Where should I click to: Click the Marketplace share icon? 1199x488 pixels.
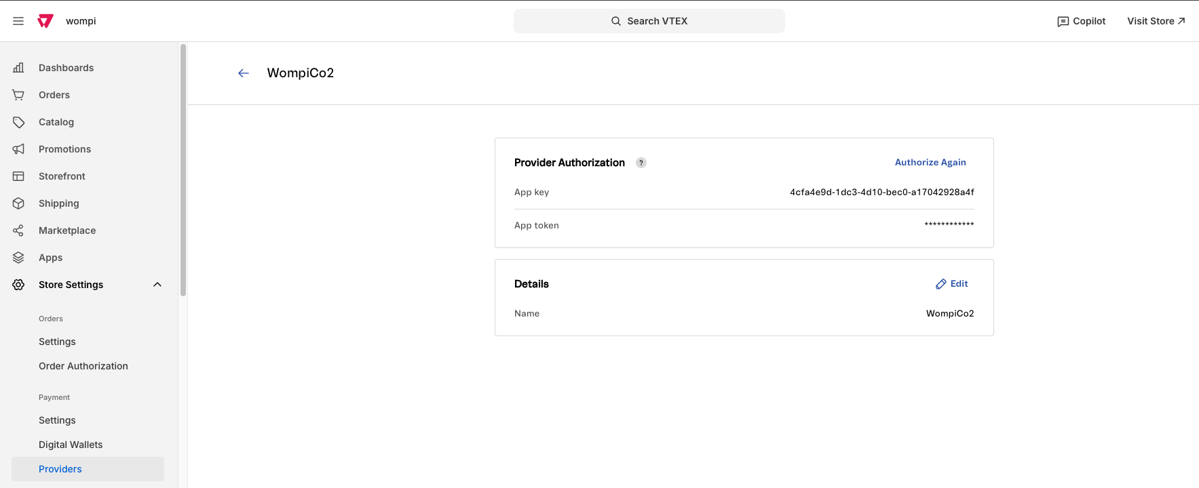point(18,230)
